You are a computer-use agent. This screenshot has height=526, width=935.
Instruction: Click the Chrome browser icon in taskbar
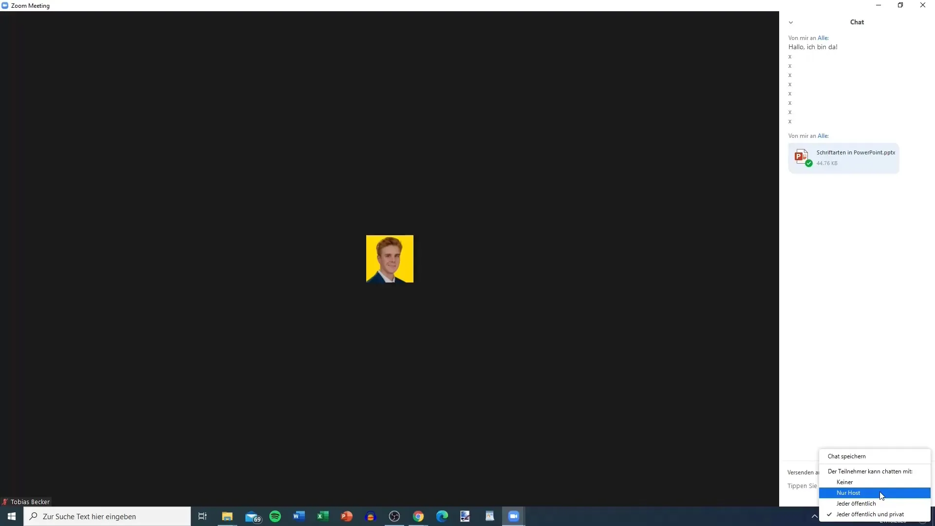click(x=418, y=516)
